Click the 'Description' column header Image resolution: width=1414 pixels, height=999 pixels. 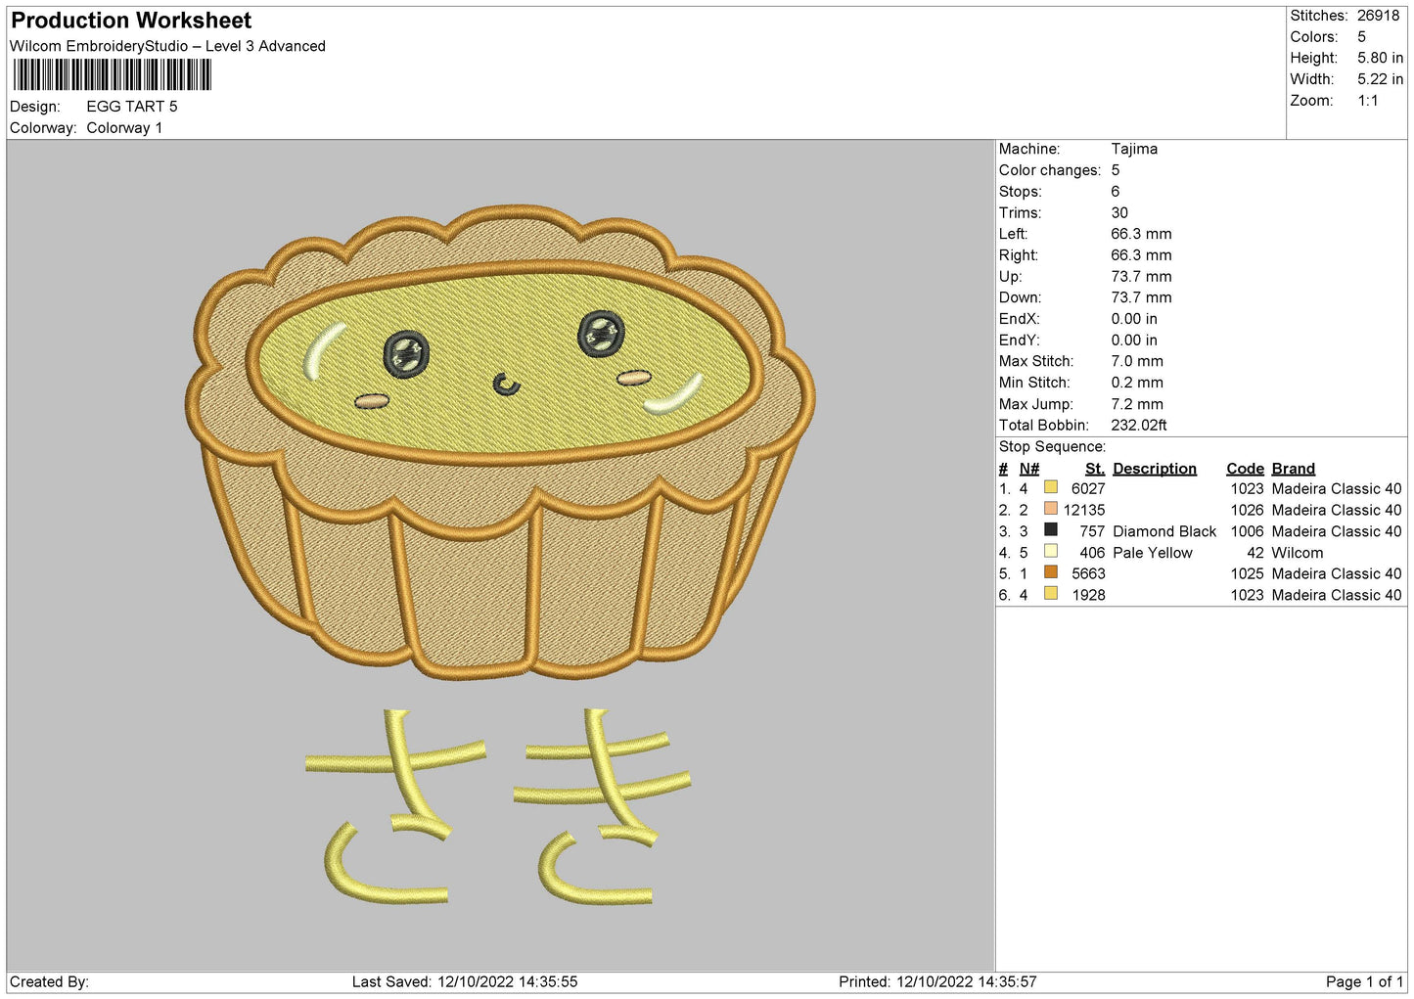(1155, 469)
